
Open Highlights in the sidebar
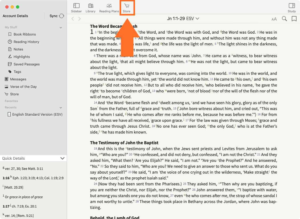pyautogui.click(x=22, y=57)
